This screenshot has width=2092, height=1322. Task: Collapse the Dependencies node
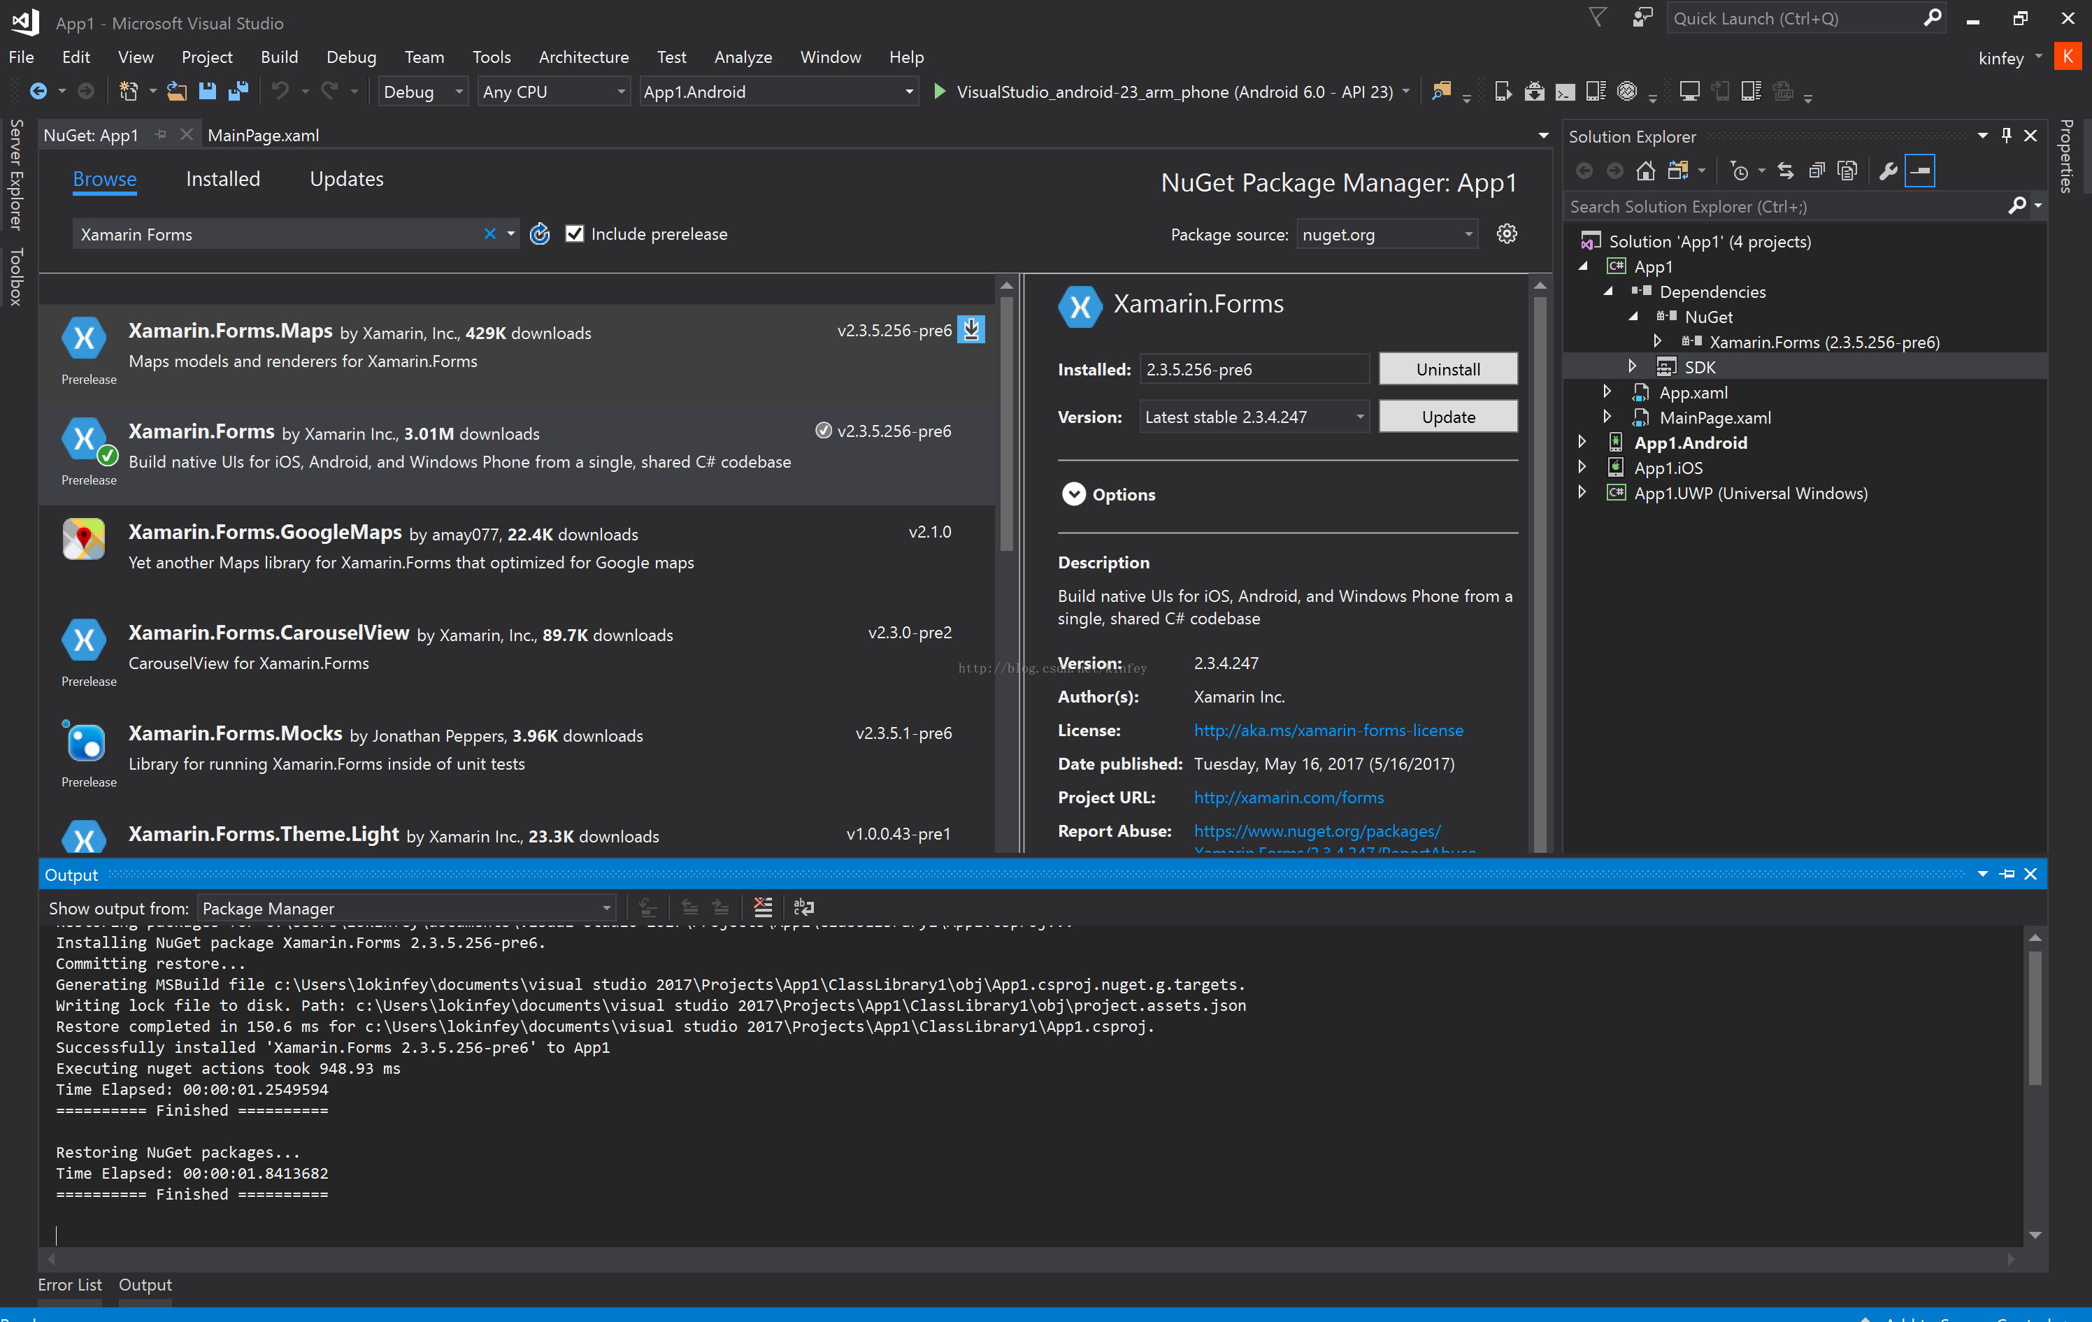point(1608,292)
